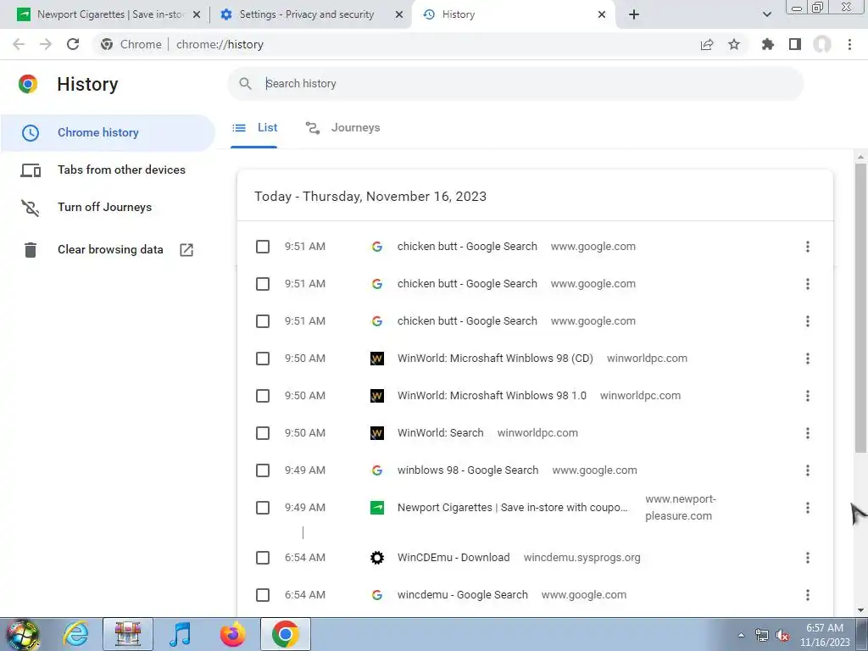Screen dimensions: 868x651
Task: Launch Internet Explorer from taskbar
Action: (x=75, y=634)
